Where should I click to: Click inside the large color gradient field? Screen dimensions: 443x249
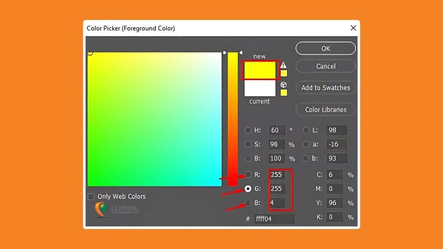coord(154,119)
